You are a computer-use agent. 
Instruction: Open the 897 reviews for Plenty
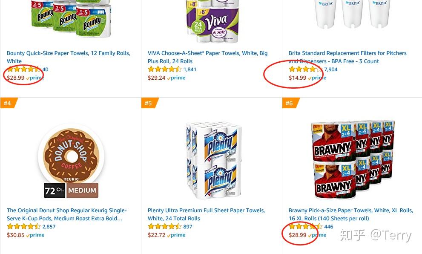tap(188, 227)
